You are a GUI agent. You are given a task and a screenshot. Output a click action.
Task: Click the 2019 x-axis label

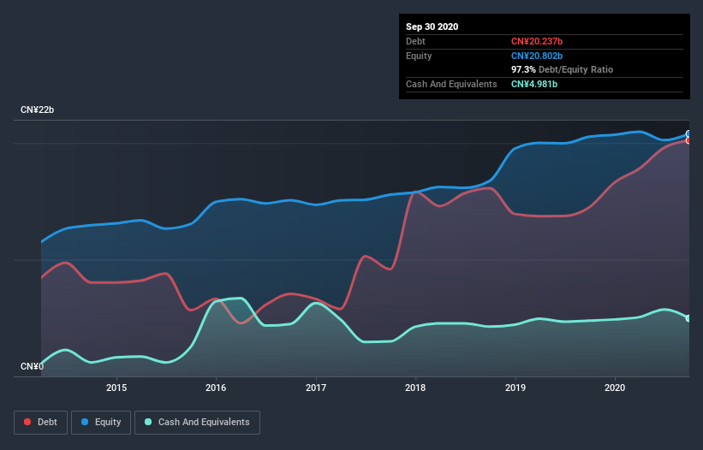point(515,388)
